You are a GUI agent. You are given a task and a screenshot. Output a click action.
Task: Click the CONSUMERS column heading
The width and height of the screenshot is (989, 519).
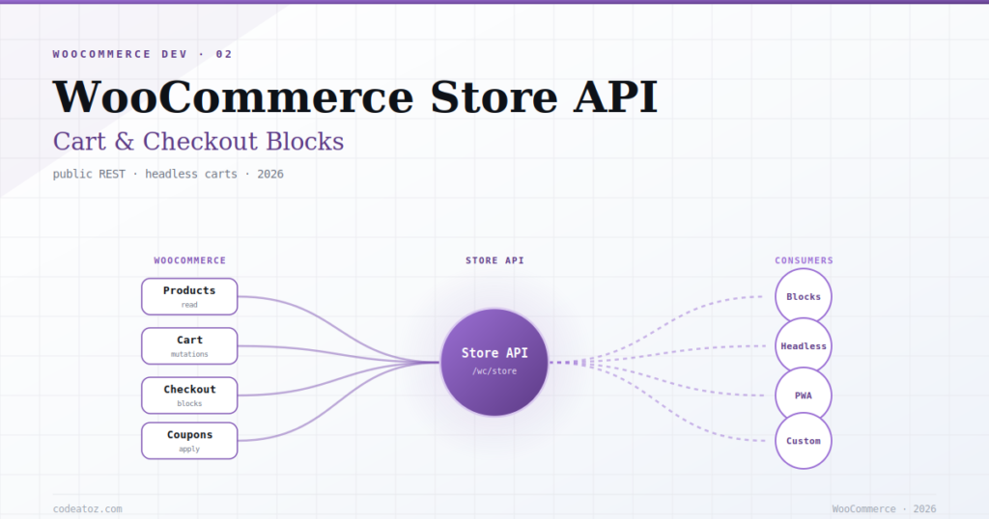coord(804,260)
